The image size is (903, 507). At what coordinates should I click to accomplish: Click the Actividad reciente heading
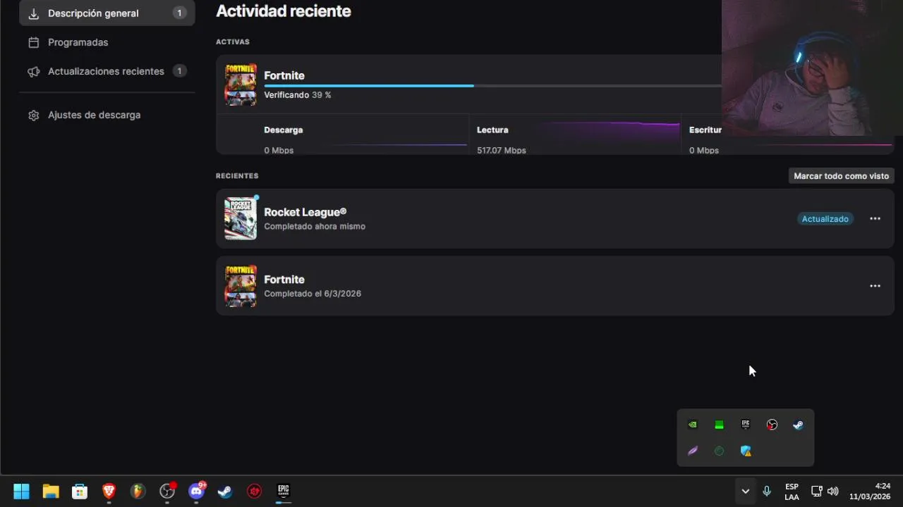point(284,11)
